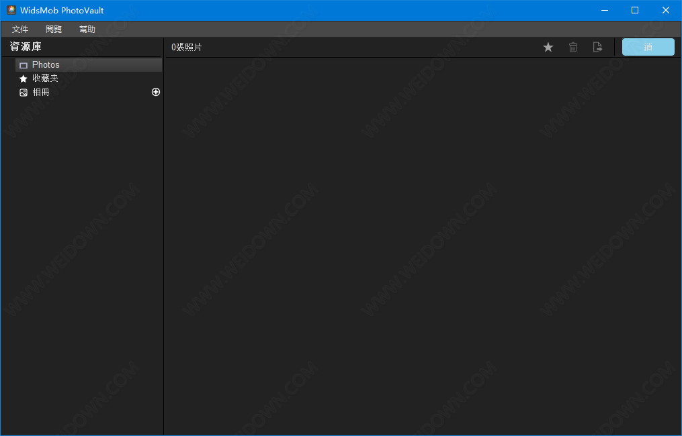This screenshot has height=436, width=682.
Task: Click the export file toolbar icon
Action: [597, 48]
